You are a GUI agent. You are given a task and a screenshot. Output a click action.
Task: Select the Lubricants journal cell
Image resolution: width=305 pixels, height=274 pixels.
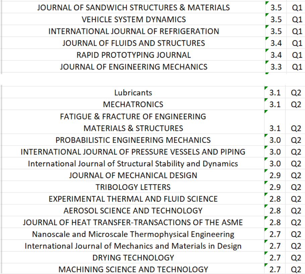click(x=133, y=93)
